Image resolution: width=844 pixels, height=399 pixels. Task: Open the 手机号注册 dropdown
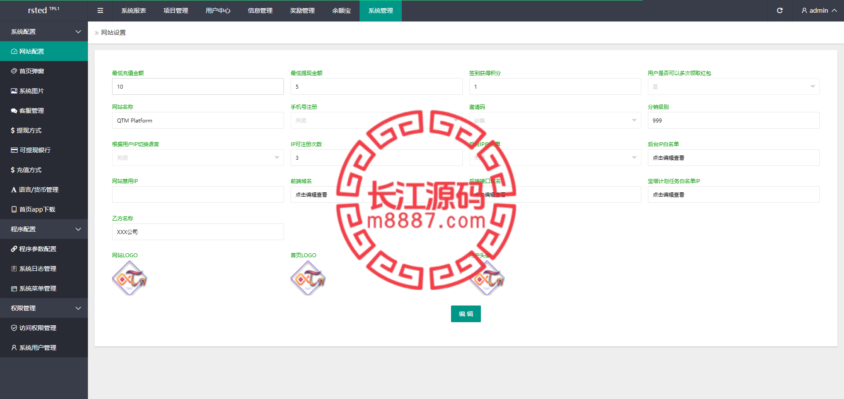point(377,120)
